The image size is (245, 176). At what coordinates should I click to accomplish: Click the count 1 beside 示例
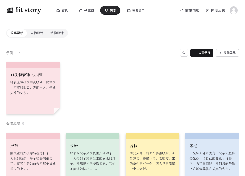click(16, 53)
